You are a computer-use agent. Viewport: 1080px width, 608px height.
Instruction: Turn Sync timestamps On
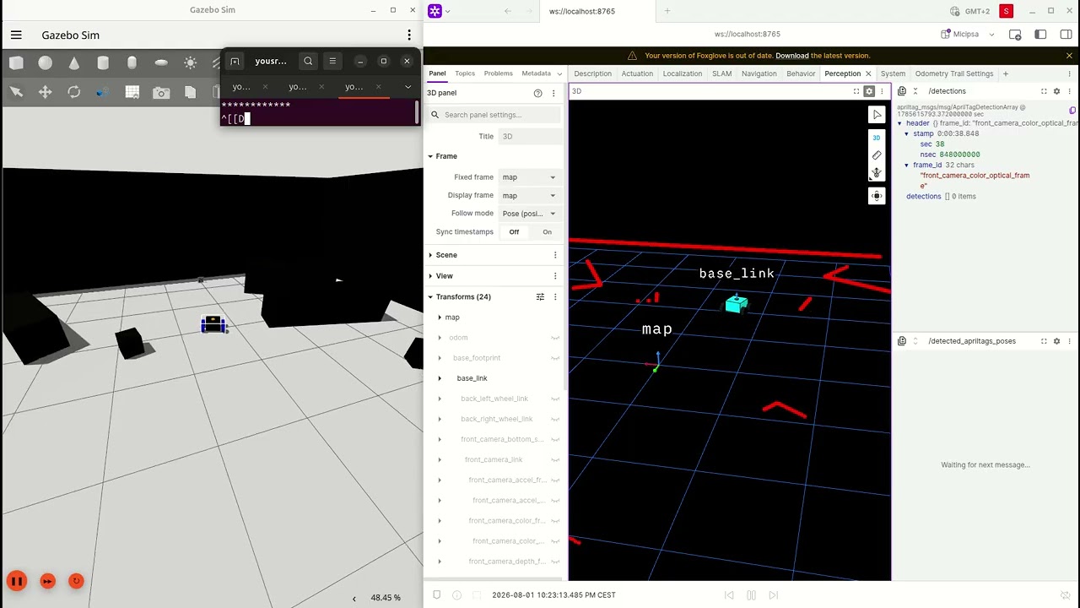(x=547, y=232)
